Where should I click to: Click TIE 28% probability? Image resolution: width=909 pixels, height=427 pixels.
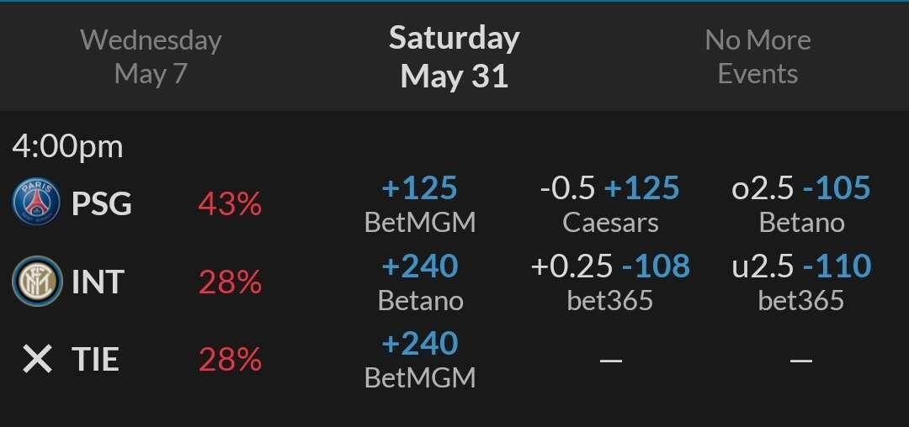tap(230, 360)
